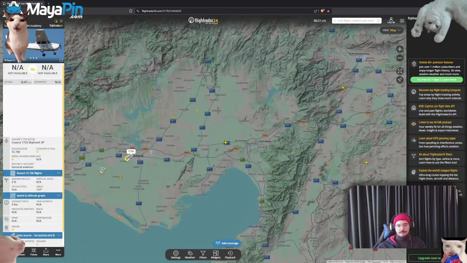This screenshot has height=263, width=467.
Task: Bookmark this page in browser
Action: click(131, 11)
